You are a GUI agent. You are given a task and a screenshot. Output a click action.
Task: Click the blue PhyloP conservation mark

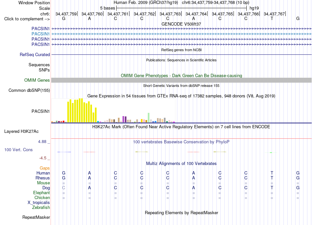(x=64, y=152)
